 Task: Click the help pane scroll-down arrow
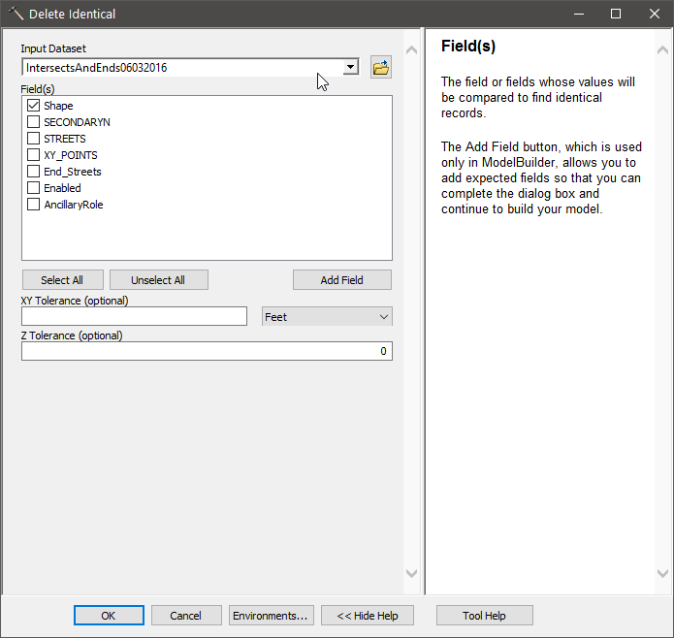662,573
